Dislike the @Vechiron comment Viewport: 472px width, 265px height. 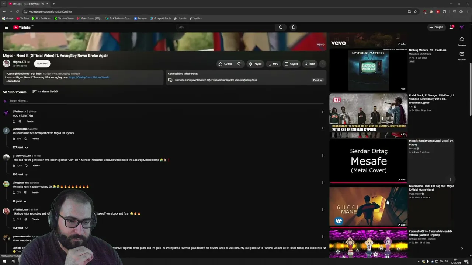point(20,121)
